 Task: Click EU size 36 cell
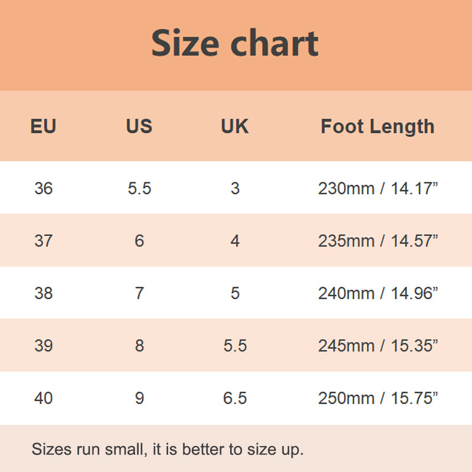click(x=43, y=188)
